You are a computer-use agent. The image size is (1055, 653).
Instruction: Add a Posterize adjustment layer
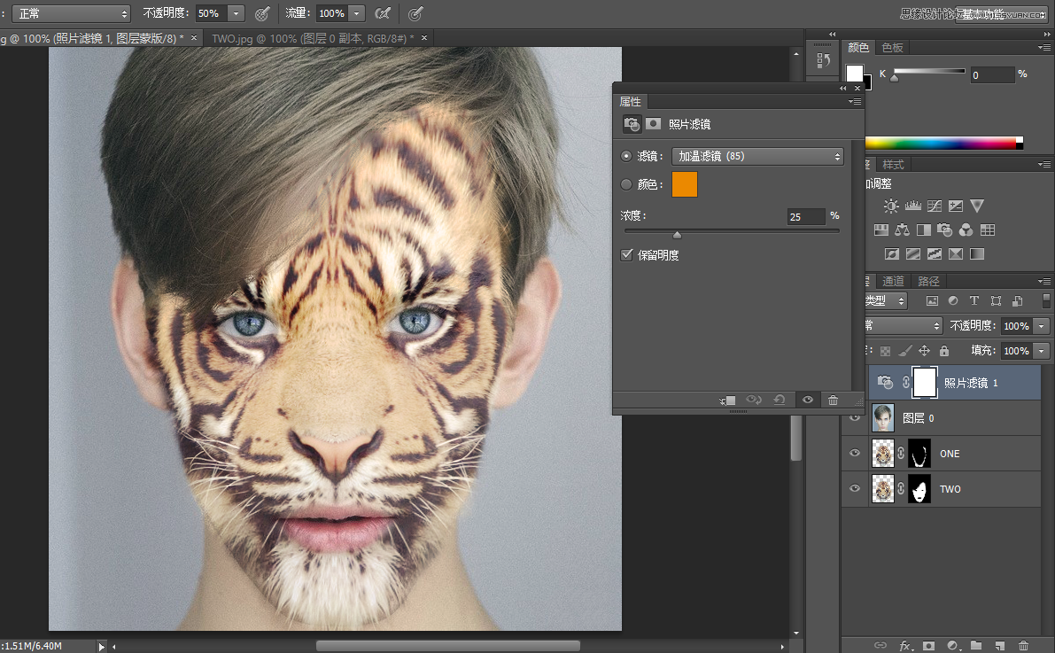tap(913, 253)
